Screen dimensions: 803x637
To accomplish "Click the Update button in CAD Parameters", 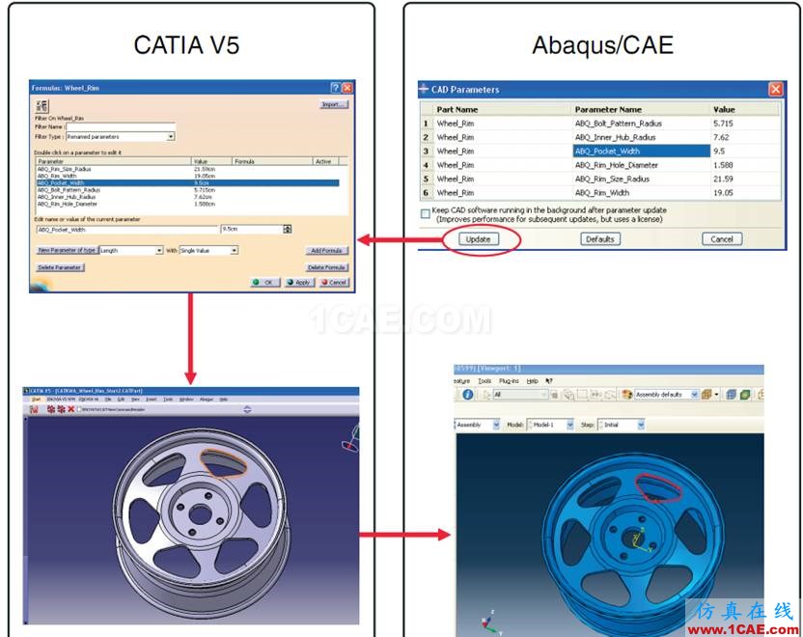I will [x=479, y=239].
